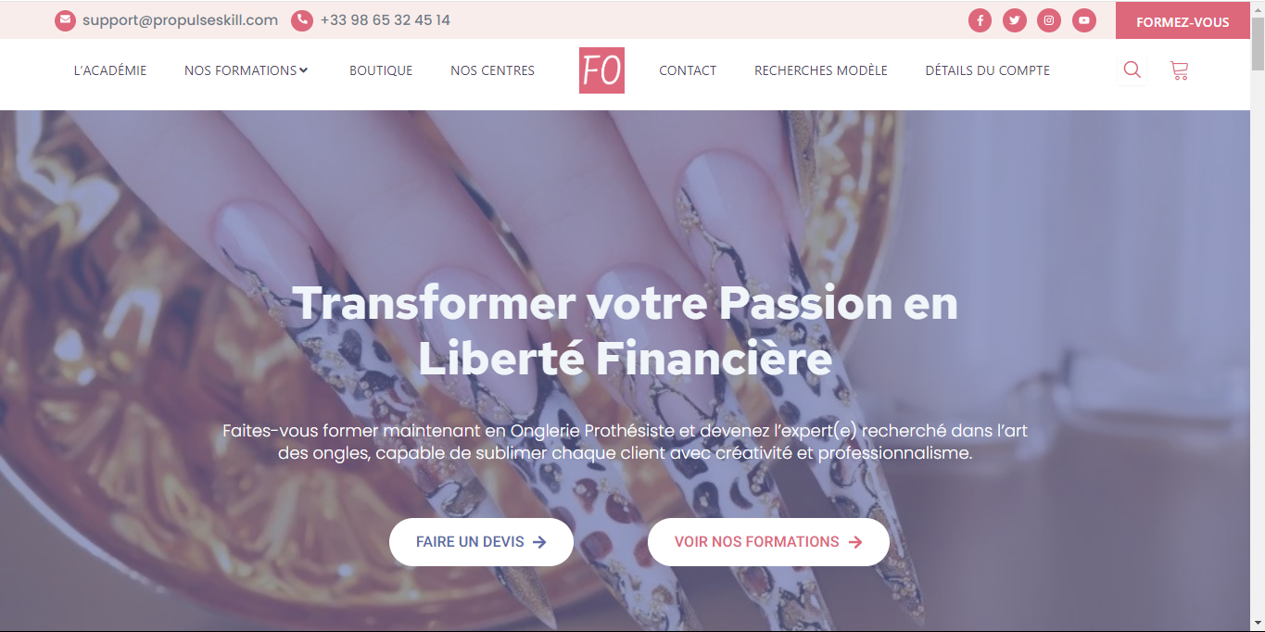Open Détails du Compte page
Image resolution: width=1265 pixels, height=632 pixels.
tap(988, 70)
